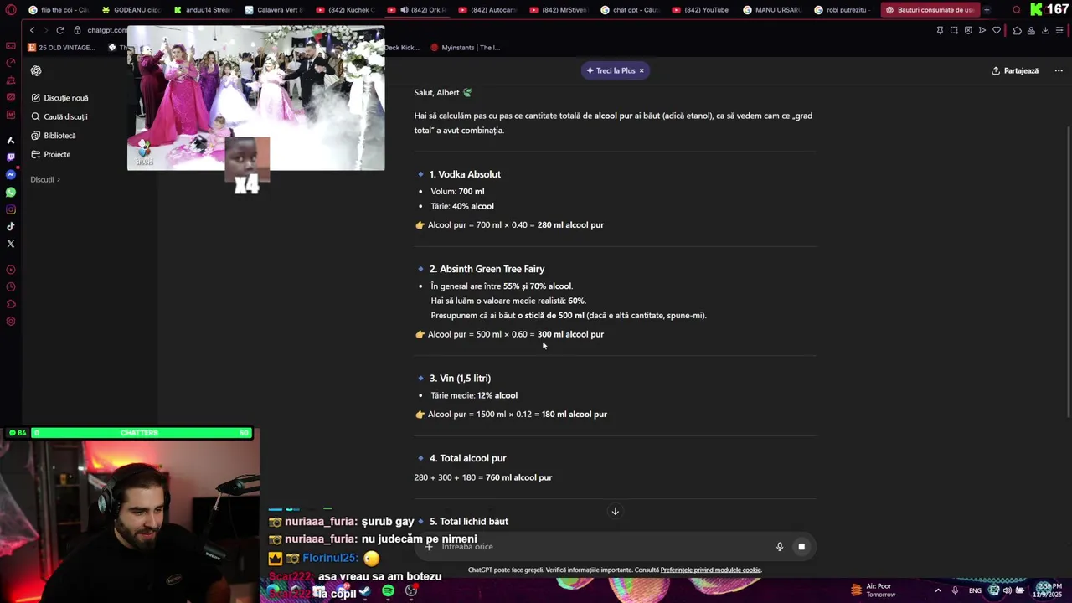The image size is (1072, 603).
Task: Switch to the flip the coi tab
Action: coord(58,10)
